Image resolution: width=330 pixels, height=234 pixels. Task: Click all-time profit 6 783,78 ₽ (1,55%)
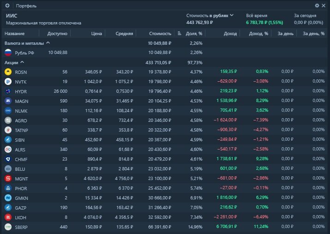tap(264, 22)
